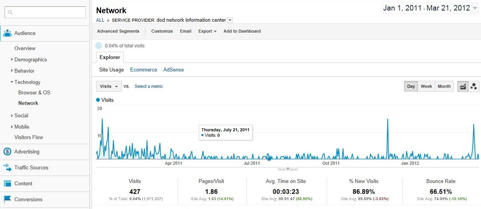This screenshot has height=209, width=481.
Task: Open the Traffic Sources arrows icon
Action: click(x=7, y=167)
